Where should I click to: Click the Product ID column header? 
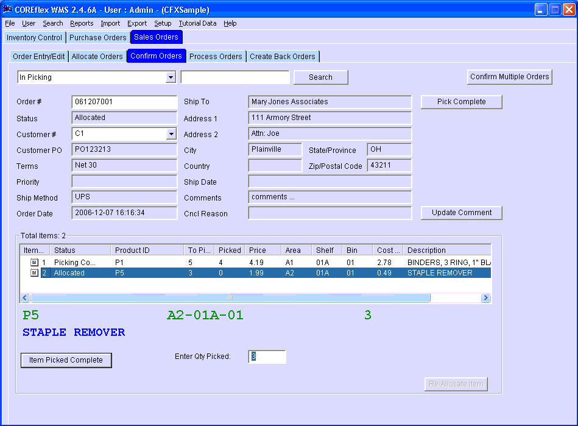click(147, 250)
